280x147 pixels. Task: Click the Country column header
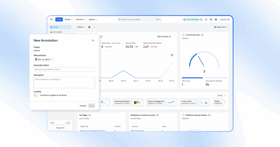pyautogui.click(x=135, y=126)
